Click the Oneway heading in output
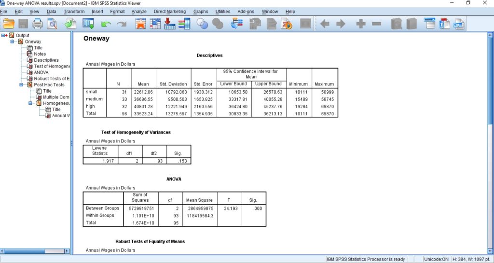 96,39
